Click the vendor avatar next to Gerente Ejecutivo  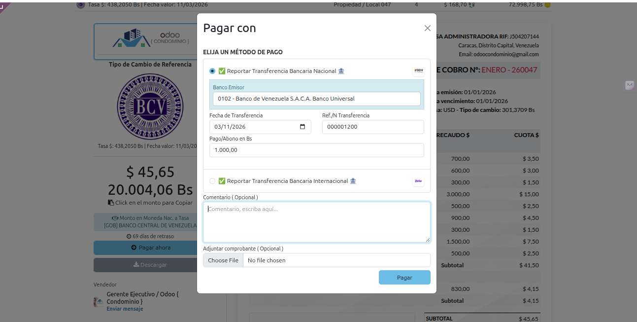(x=99, y=301)
